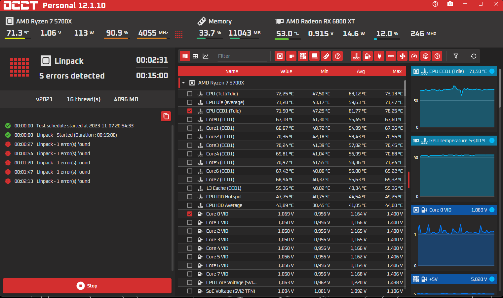Toggle the voltage sensor type filter
This screenshot has width=503, height=298.
coord(368,56)
